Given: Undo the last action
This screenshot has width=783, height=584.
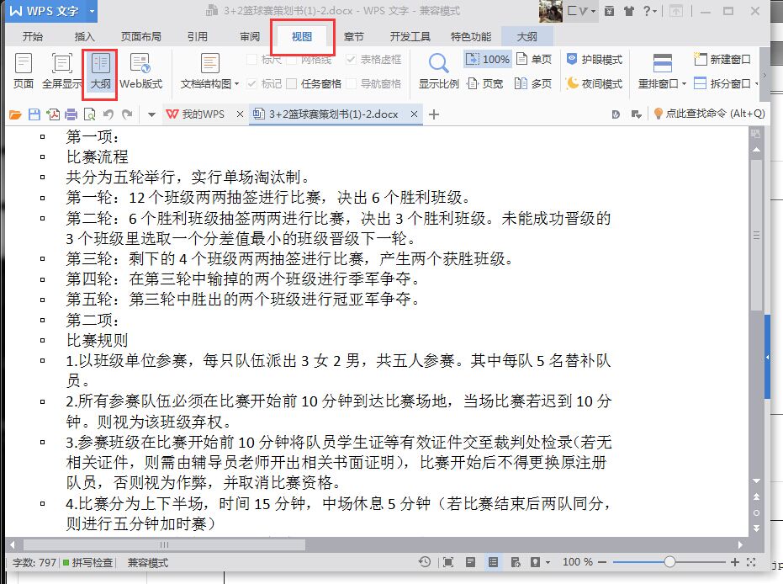Looking at the screenshot, I should [108, 115].
